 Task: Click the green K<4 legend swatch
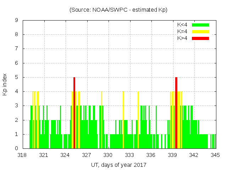pos(200,25)
